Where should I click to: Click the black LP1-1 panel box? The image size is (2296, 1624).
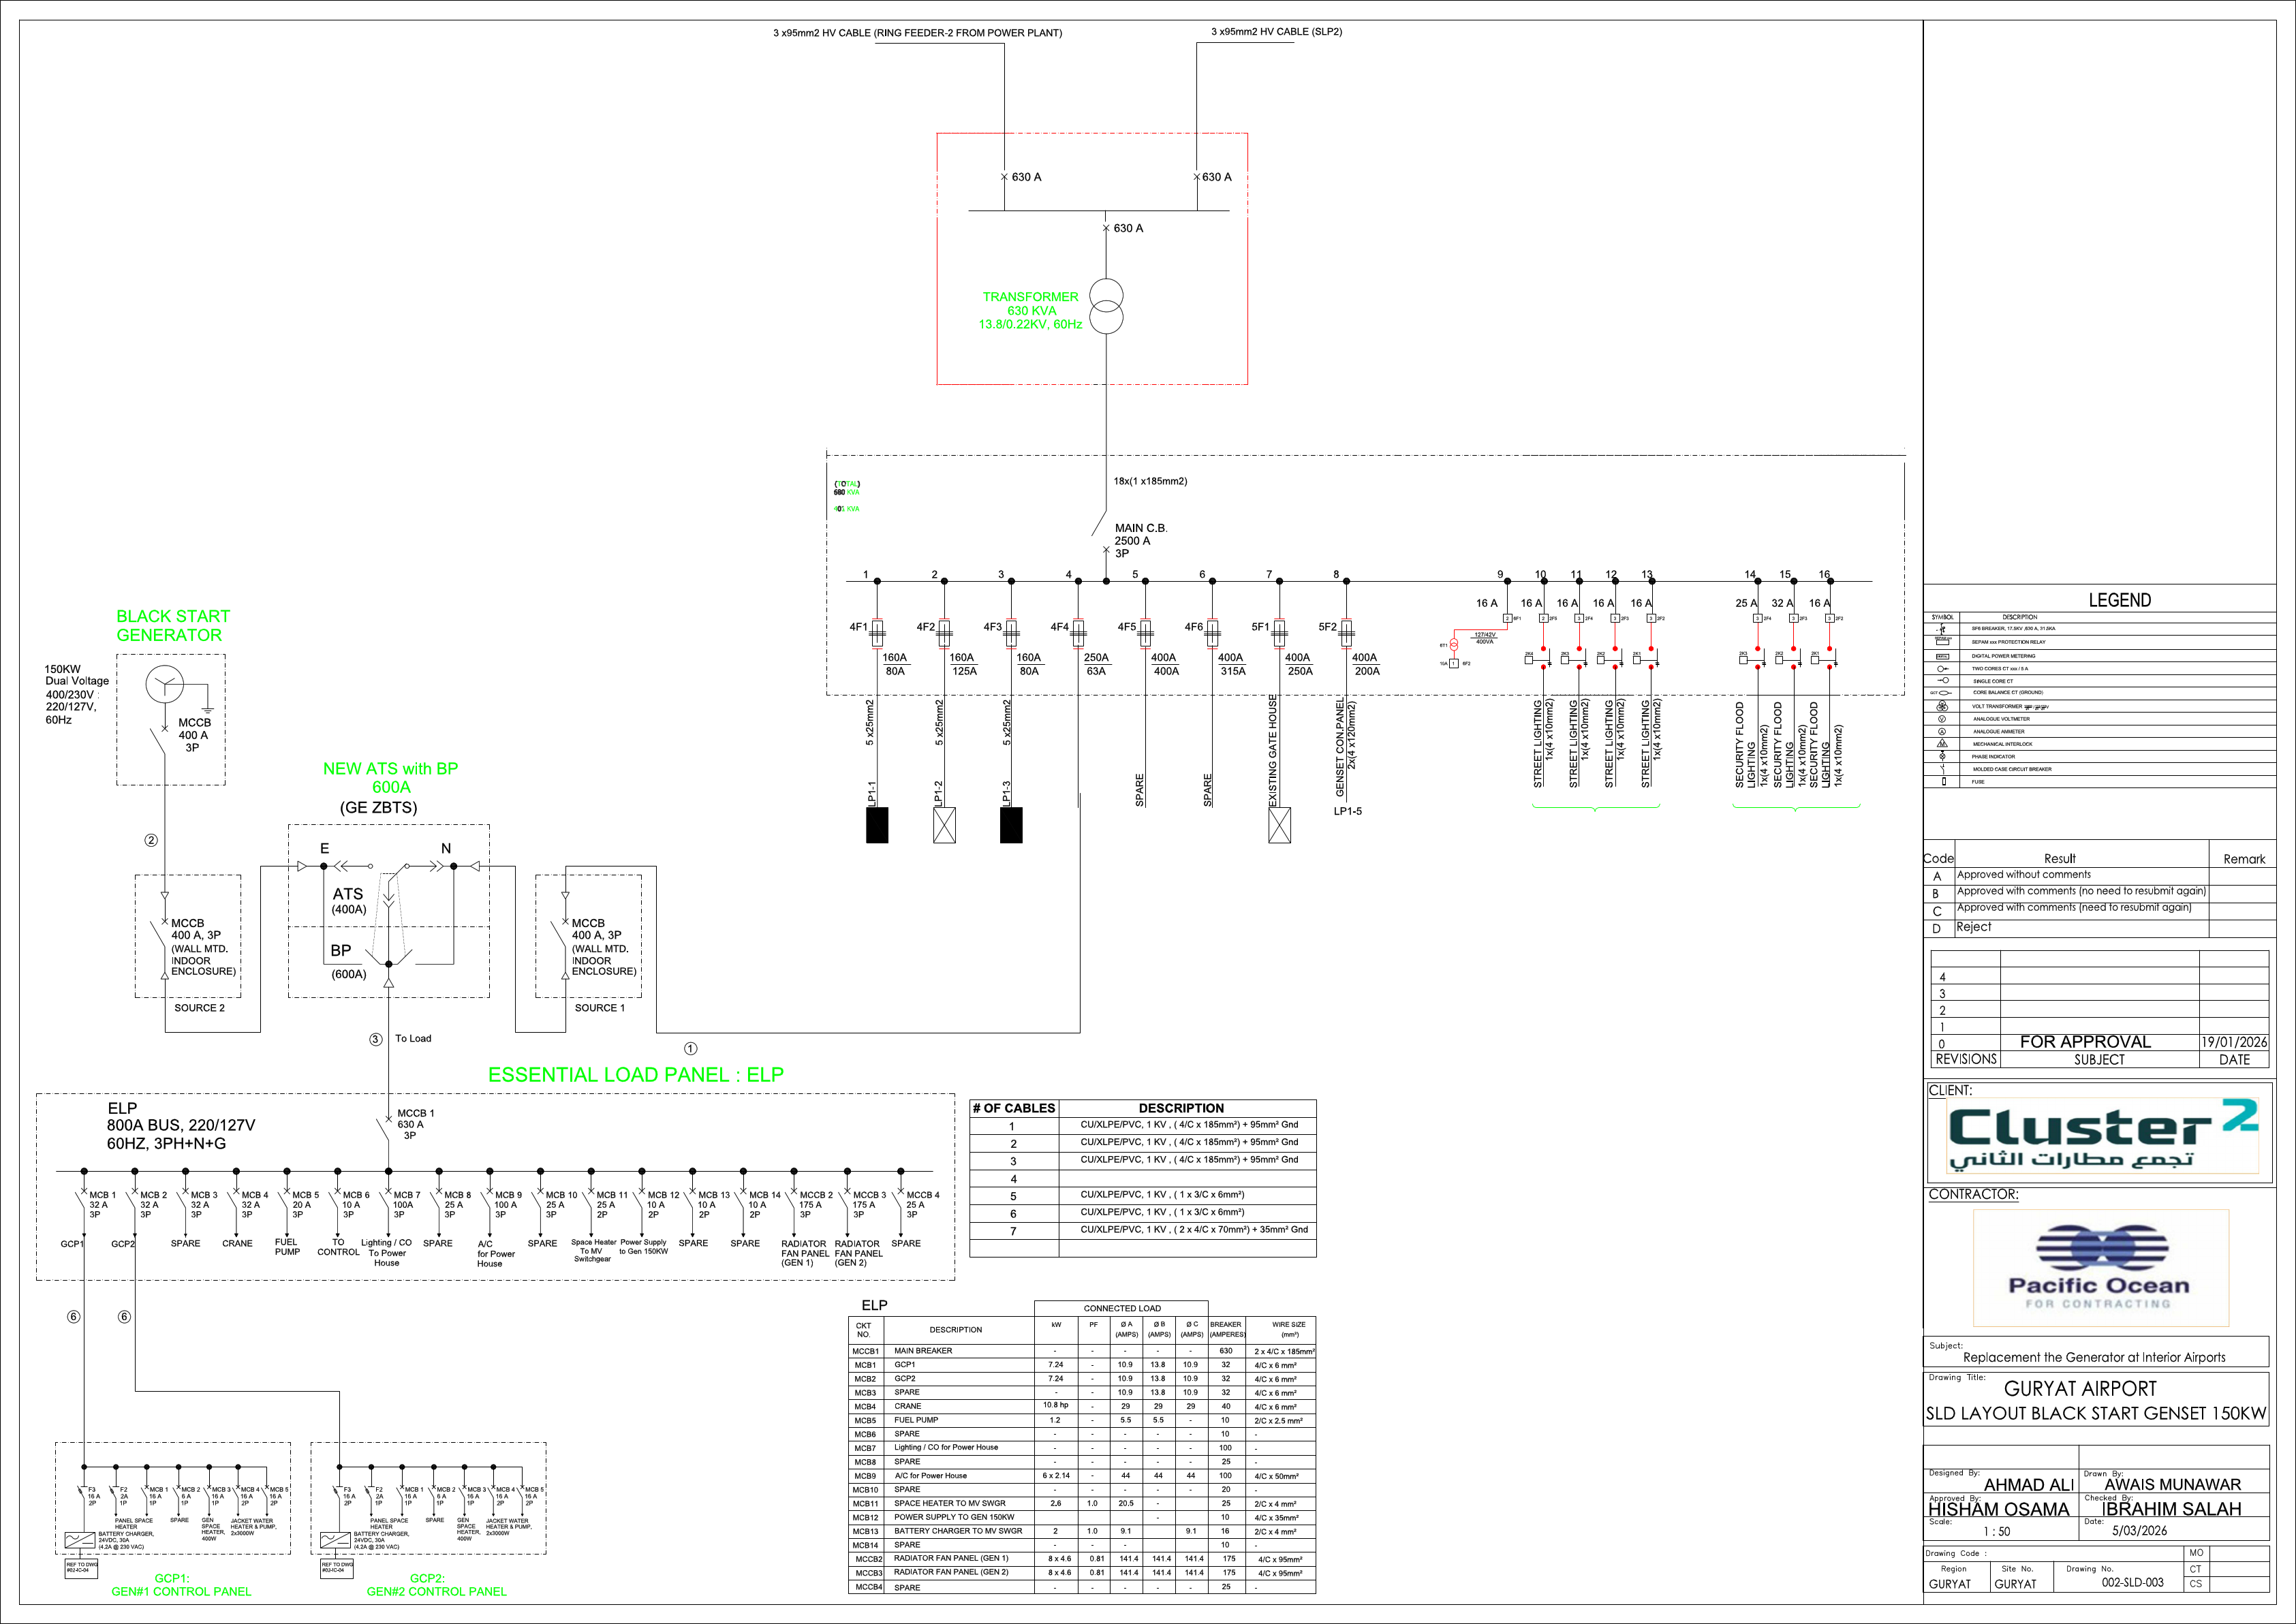(x=877, y=825)
